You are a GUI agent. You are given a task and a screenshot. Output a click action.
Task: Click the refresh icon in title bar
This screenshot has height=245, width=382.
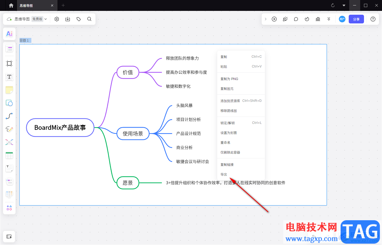point(333,5)
